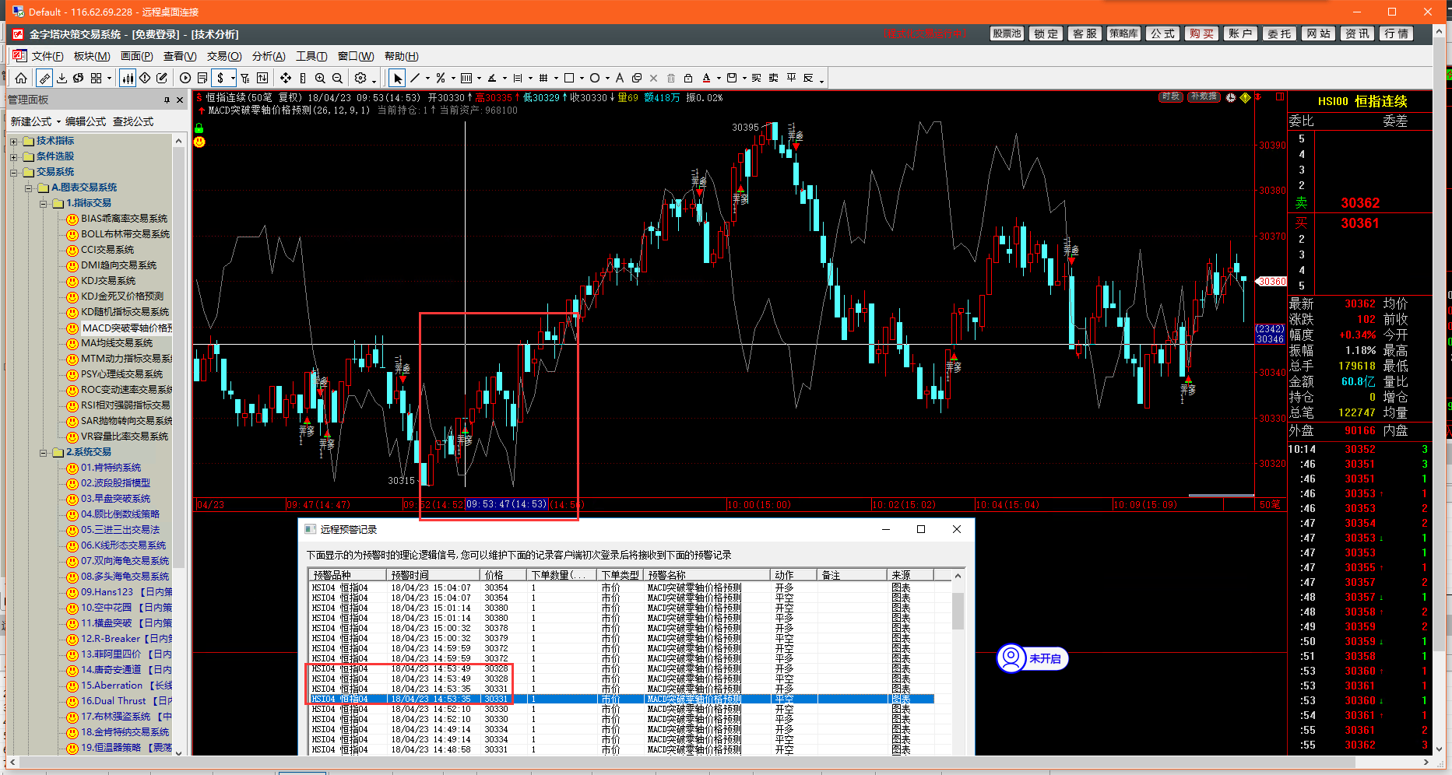Click the 委托 button in the header
Image resolution: width=1452 pixels, height=775 pixels.
point(1279,33)
